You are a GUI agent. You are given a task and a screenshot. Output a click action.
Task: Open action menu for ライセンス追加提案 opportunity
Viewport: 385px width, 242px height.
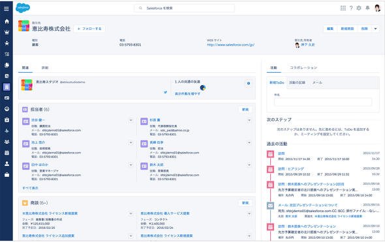click(x=131, y=236)
